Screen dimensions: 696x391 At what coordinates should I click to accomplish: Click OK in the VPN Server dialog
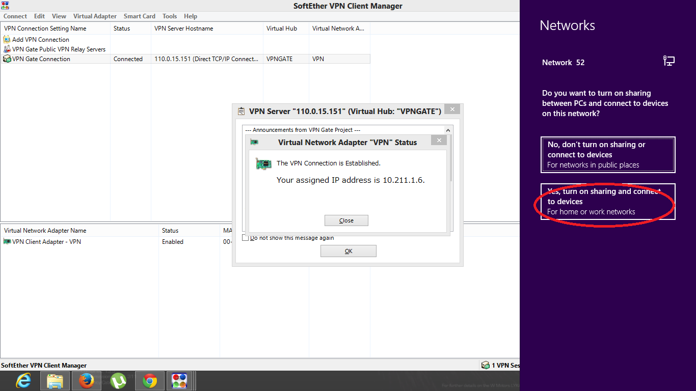point(349,251)
